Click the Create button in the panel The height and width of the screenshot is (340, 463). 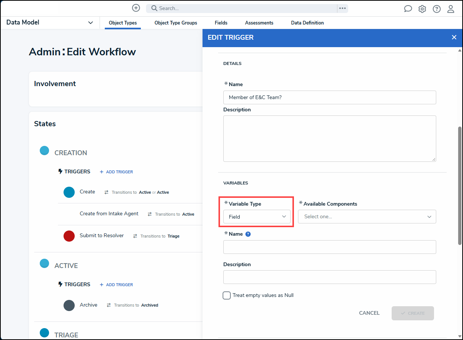413,313
